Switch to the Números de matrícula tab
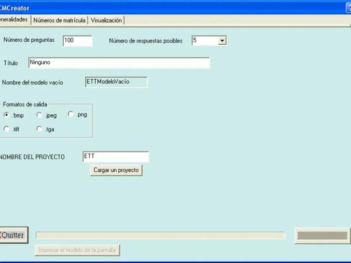Image resolution: width=351 pixels, height=263 pixels. [x=59, y=20]
